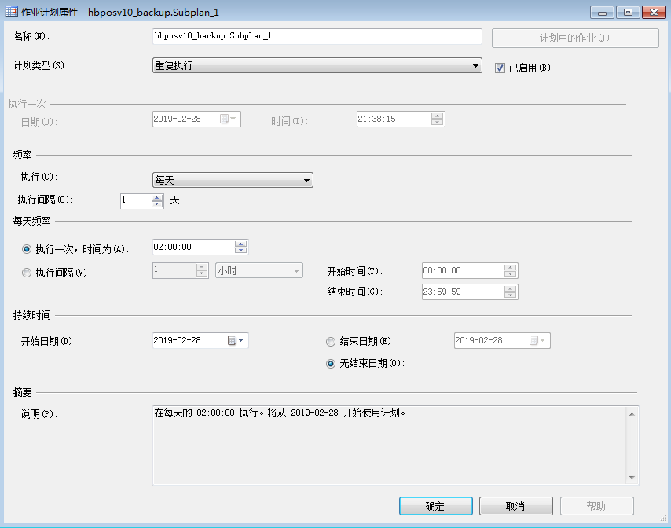Image resolution: width=671 pixels, height=528 pixels.
Task: Choose the 结束日期 radio option
Action: coord(330,342)
